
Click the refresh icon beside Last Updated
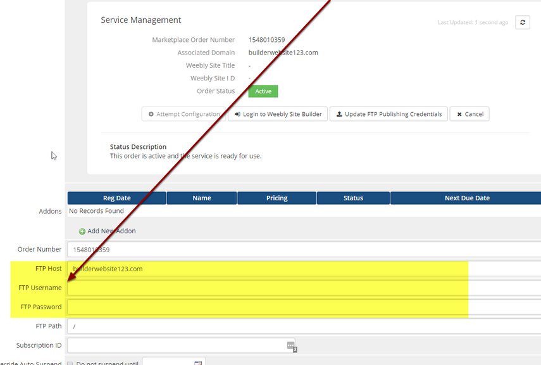[523, 22]
